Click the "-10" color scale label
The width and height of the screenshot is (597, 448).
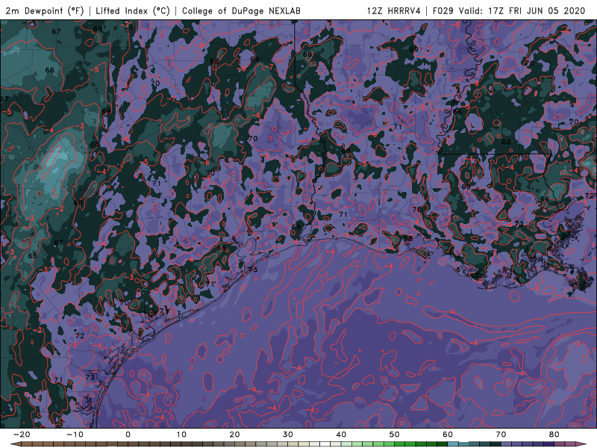75,435
